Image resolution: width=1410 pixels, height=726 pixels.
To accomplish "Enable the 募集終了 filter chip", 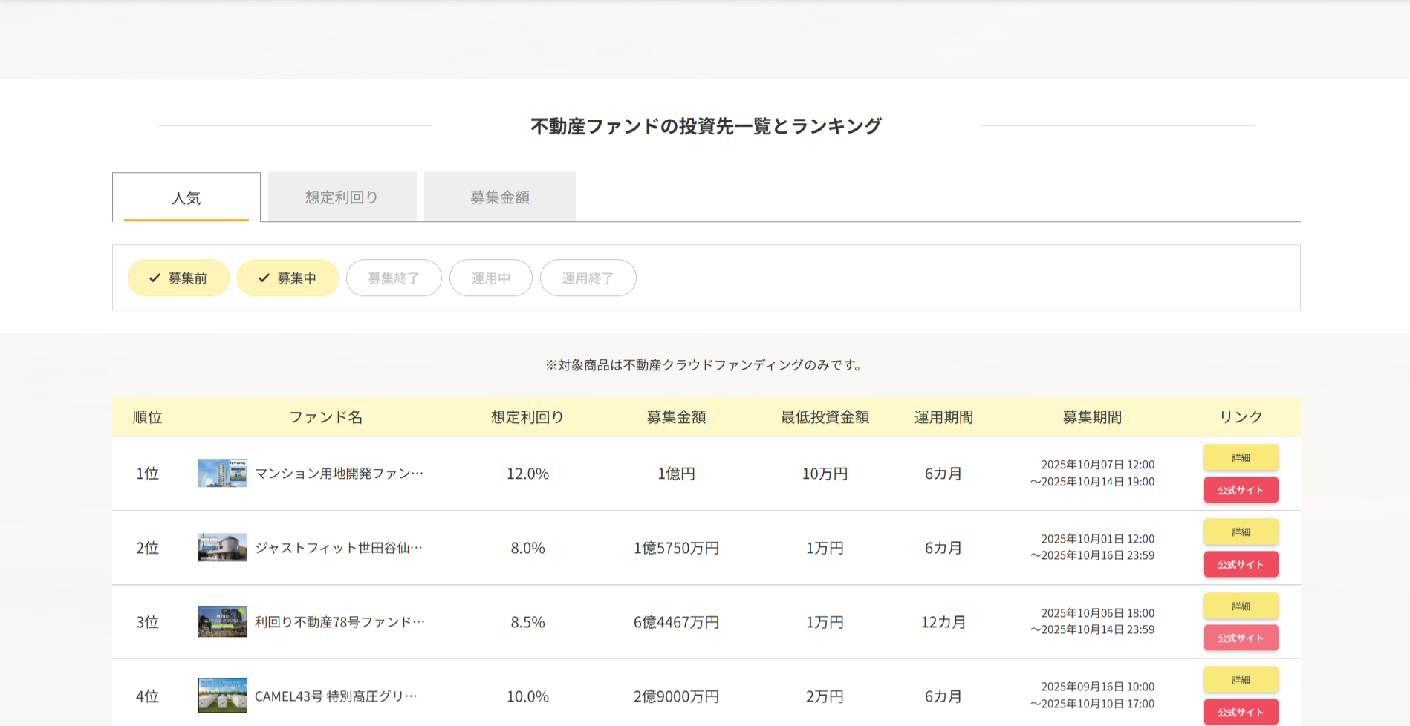I will pyautogui.click(x=394, y=278).
